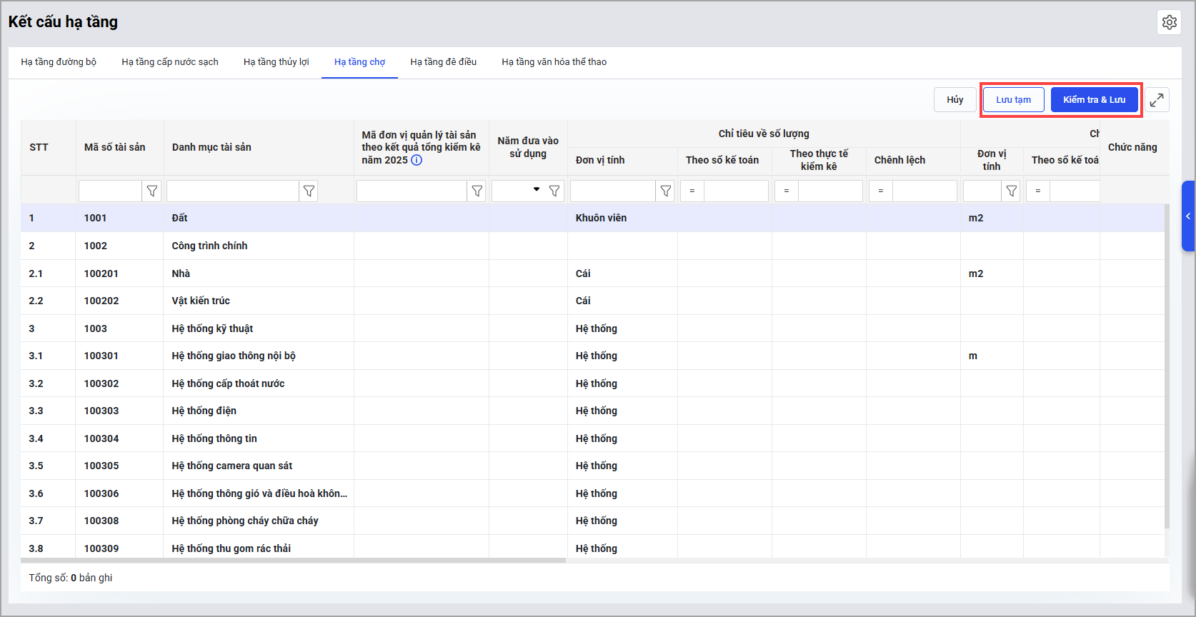Open the settings gear icon
The width and height of the screenshot is (1196, 617).
pyautogui.click(x=1169, y=22)
